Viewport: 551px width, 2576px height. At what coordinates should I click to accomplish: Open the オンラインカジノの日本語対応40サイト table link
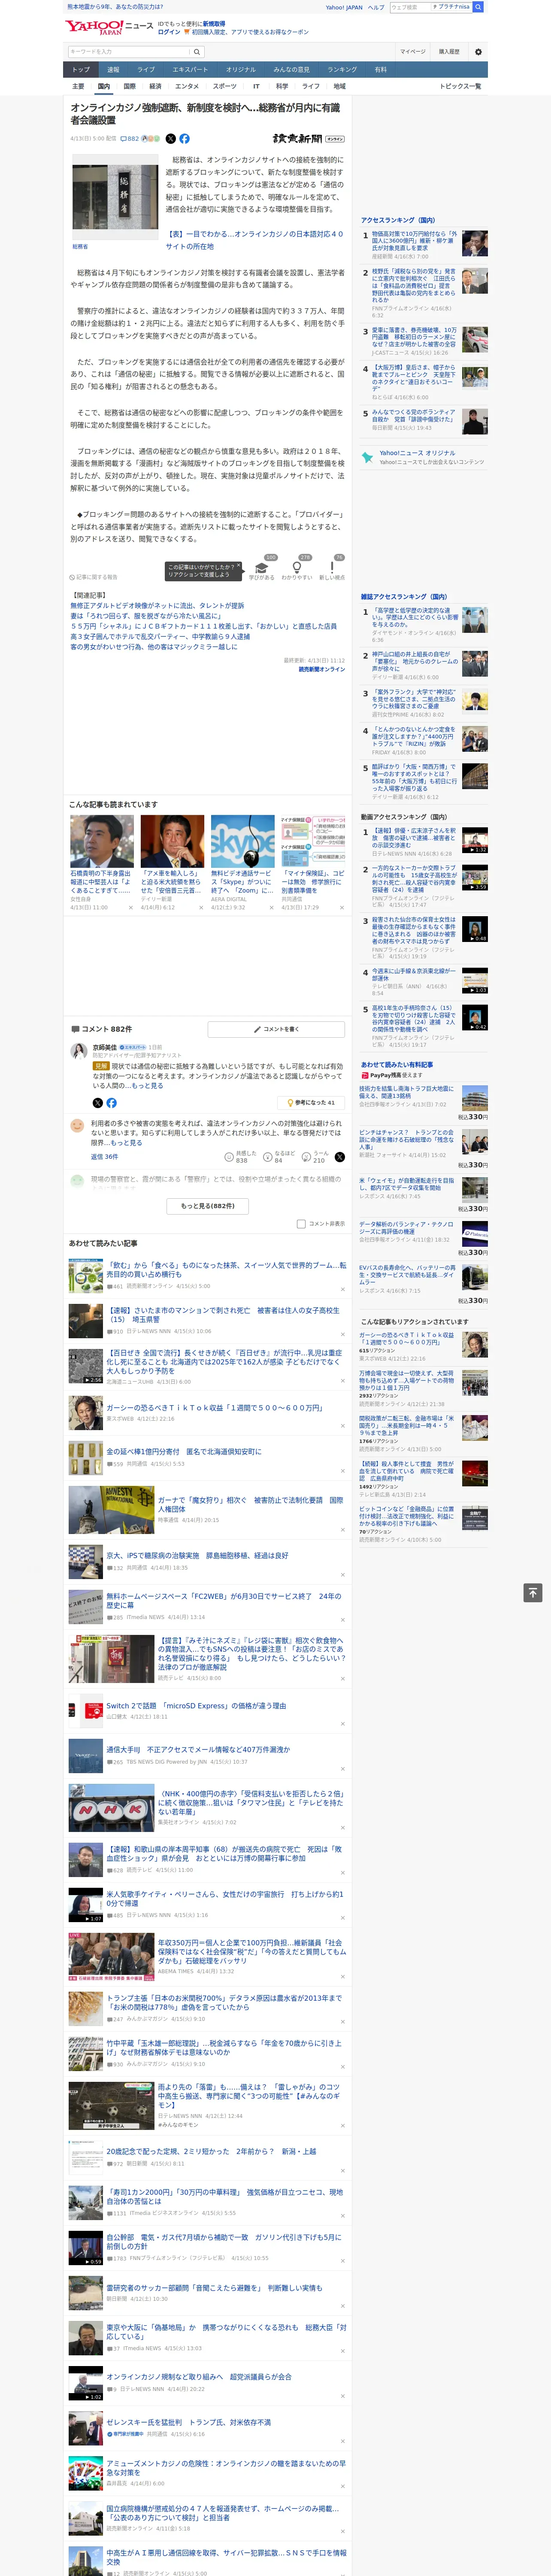(254, 241)
